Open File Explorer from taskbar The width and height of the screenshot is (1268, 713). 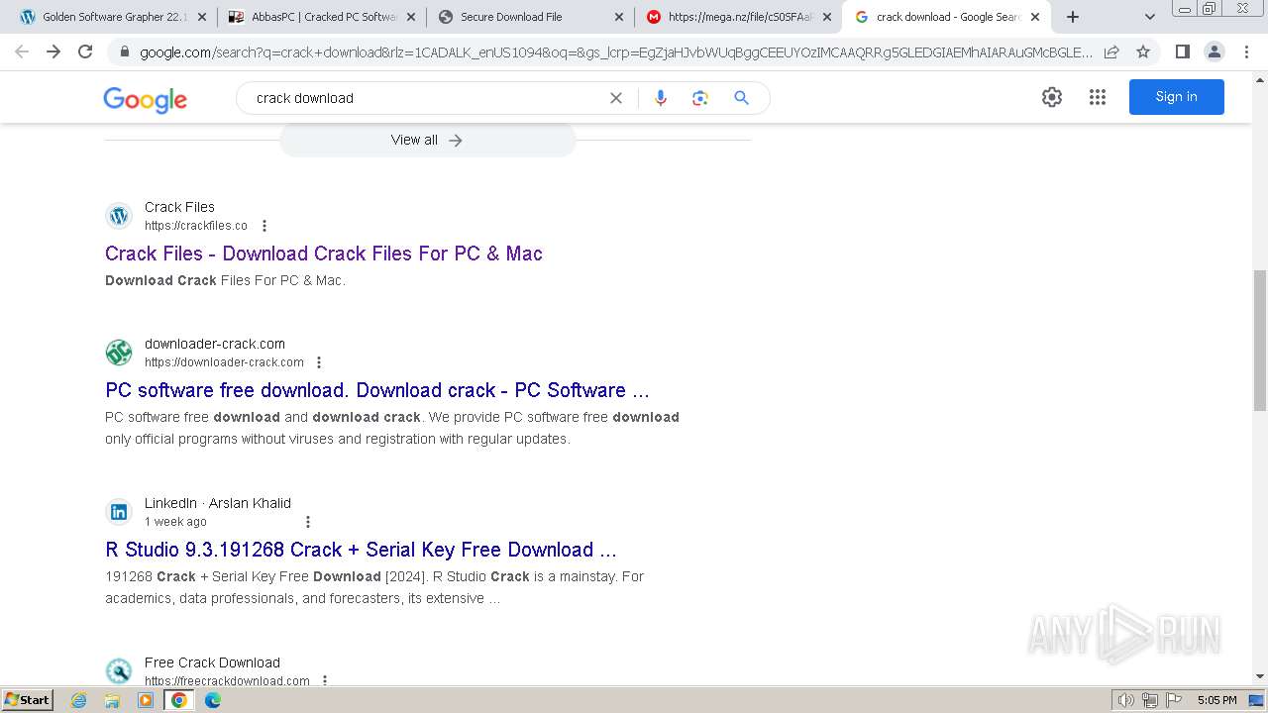(x=112, y=700)
